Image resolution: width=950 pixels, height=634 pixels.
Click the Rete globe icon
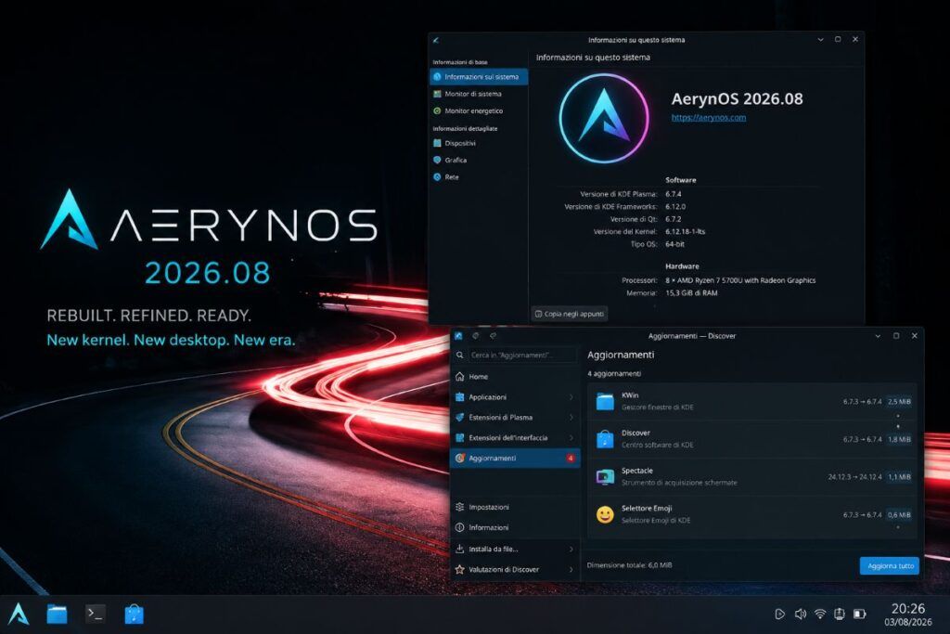437,177
